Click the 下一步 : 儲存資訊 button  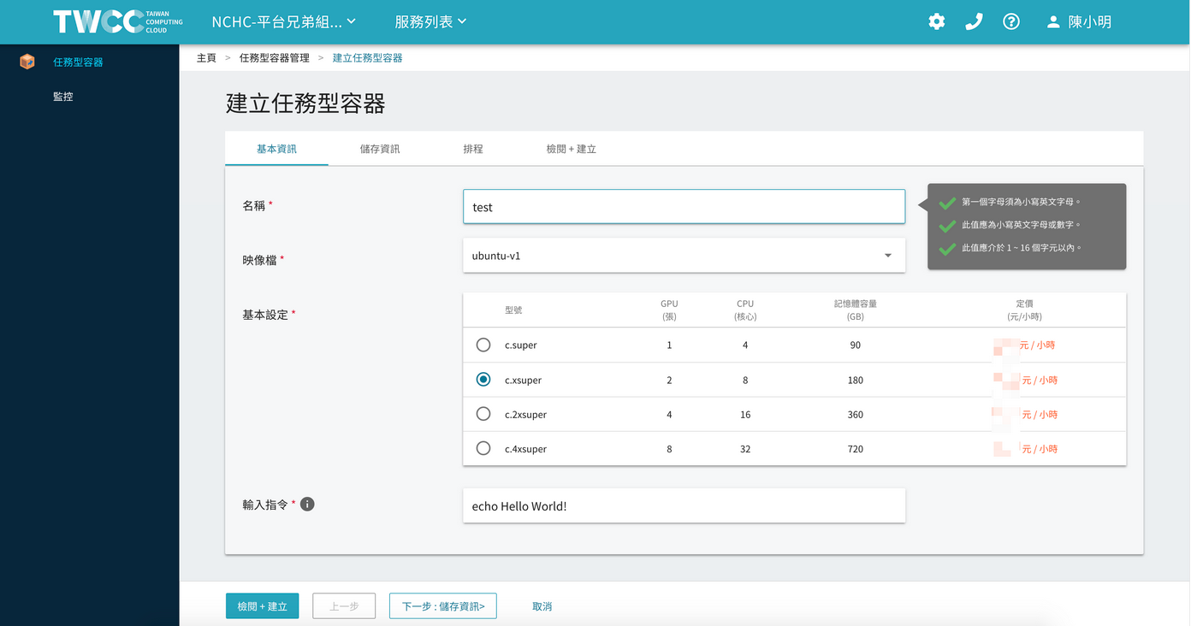[x=442, y=606]
